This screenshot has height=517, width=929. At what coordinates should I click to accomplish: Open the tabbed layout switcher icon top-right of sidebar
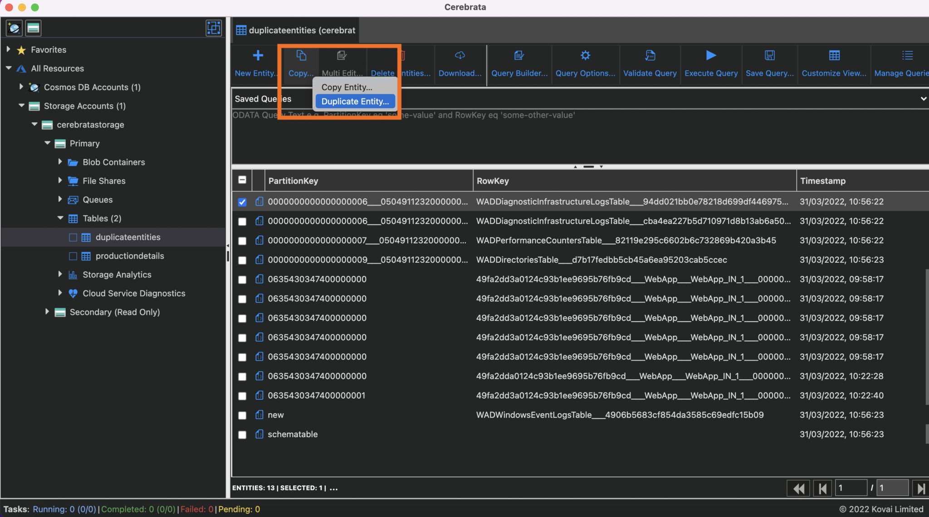click(x=213, y=28)
